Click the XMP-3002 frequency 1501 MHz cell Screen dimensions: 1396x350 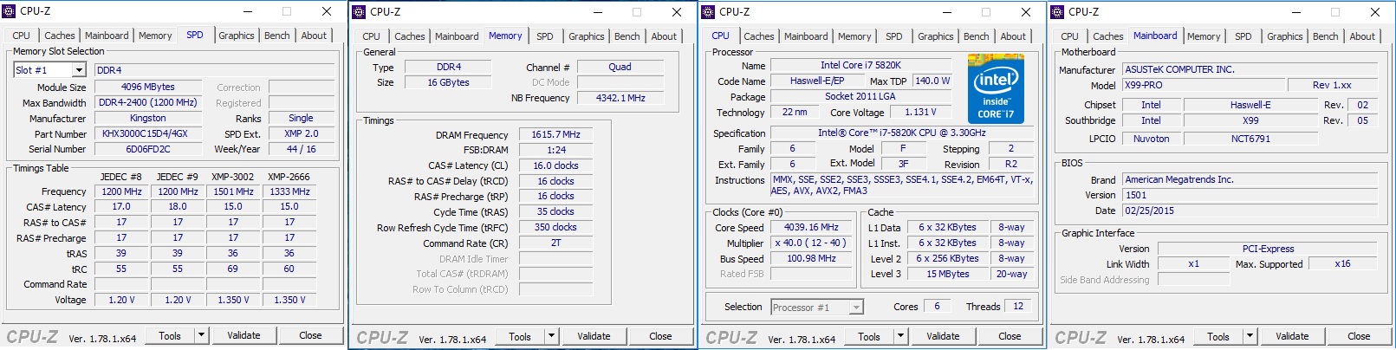click(233, 191)
